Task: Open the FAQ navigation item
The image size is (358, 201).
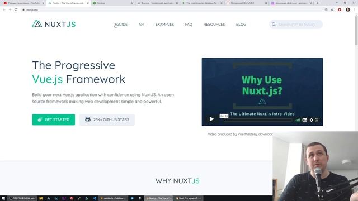Action: [x=189, y=25]
